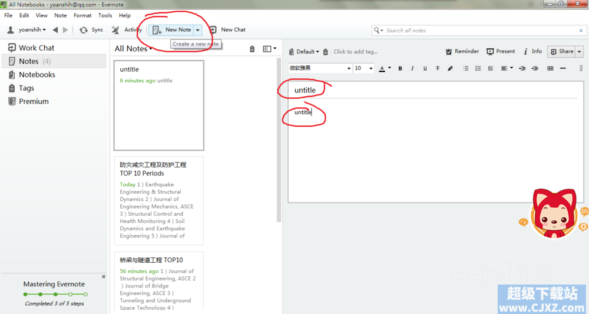Screen dimensions: 589x314
Task: Open the yoanshih account dropdown
Action: [x=27, y=29]
